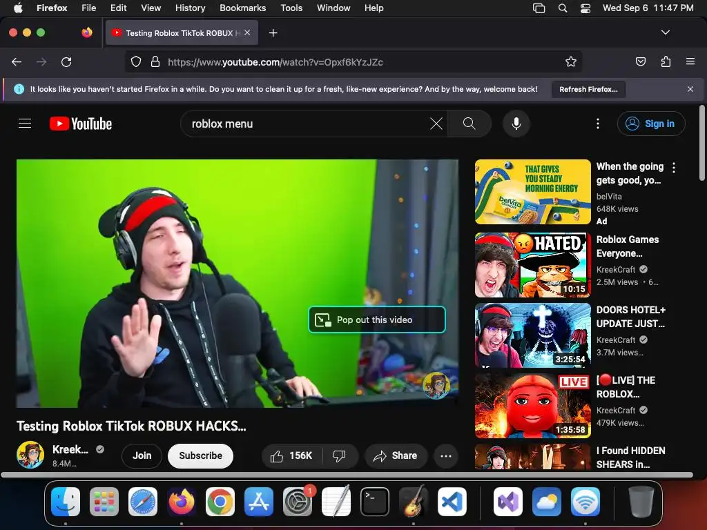
Task: Open options for the belVita ad
Action: (674, 168)
